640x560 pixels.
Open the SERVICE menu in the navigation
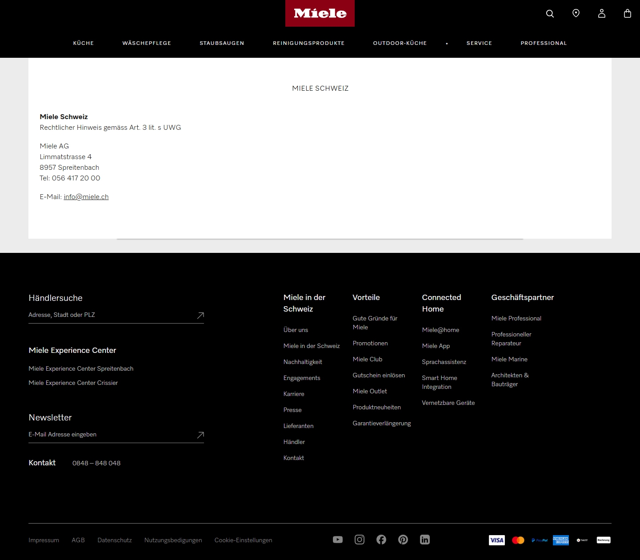click(479, 43)
